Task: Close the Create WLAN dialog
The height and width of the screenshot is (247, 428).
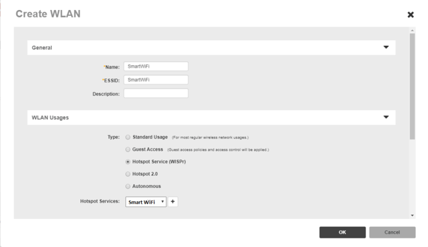Action: click(411, 15)
